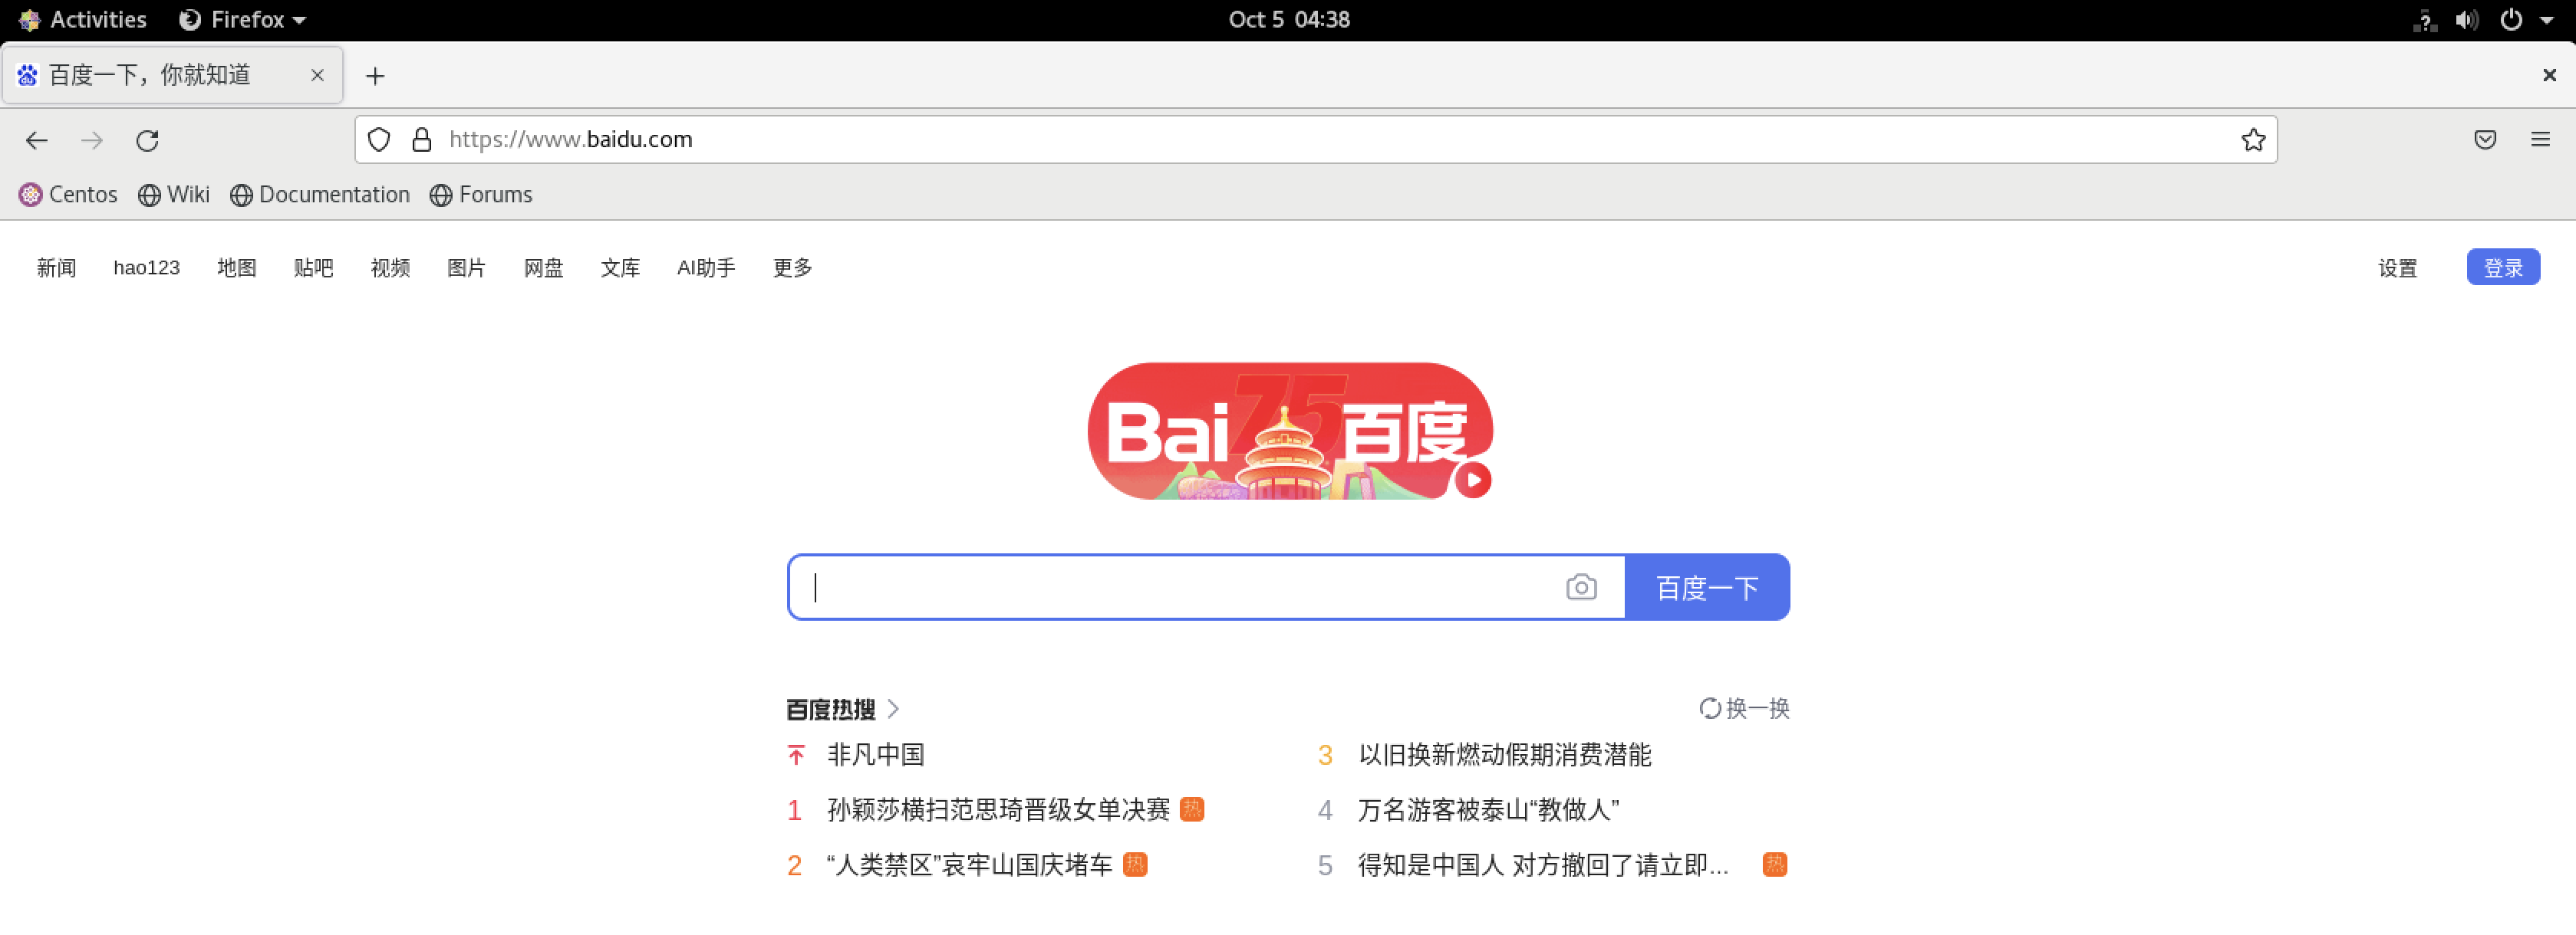Screen dimensions: 2576x935
Task: Select the 新闻 (News) menu item
Action: coord(58,267)
